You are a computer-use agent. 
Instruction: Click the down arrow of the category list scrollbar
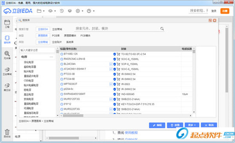coord(58,116)
